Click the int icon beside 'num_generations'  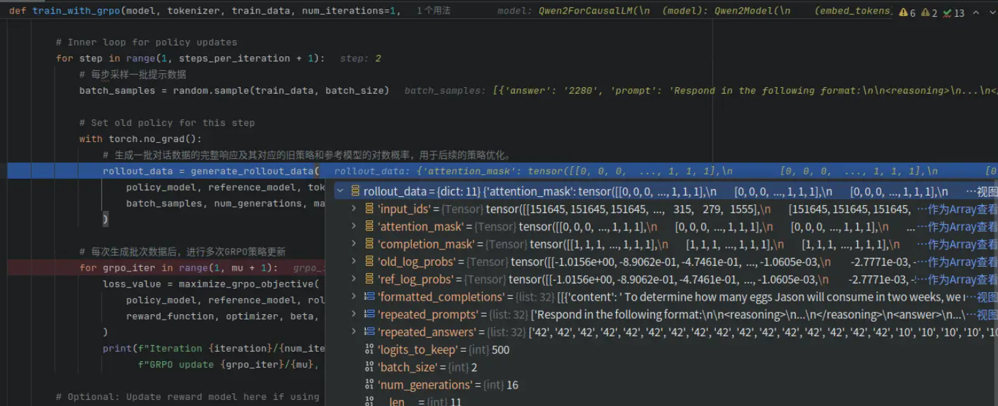(369, 385)
